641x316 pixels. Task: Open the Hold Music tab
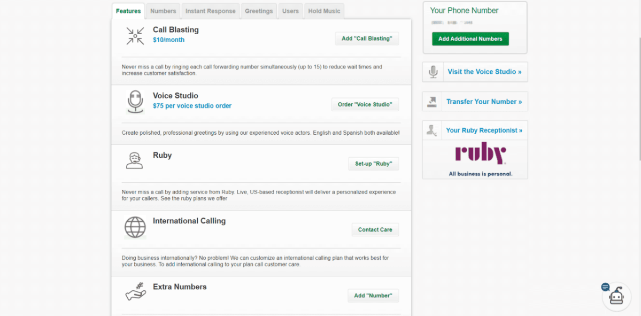[x=324, y=11]
